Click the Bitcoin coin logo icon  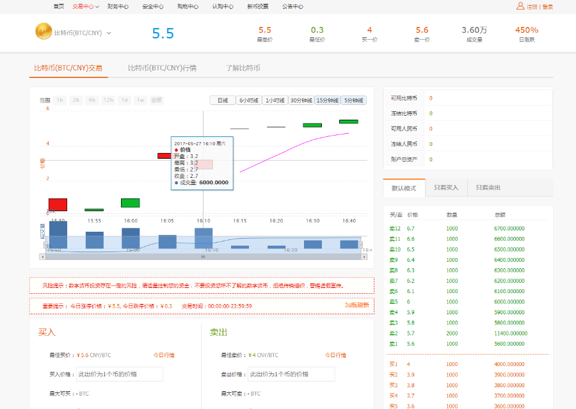click(x=44, y=32)
